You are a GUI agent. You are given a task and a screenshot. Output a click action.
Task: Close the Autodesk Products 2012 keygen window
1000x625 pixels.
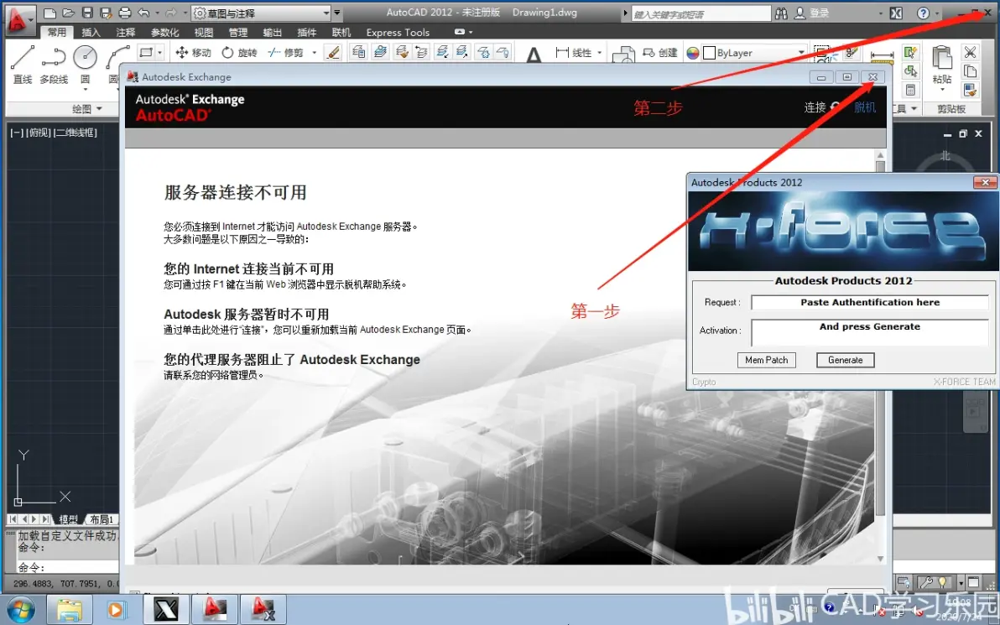pos(986,182)
